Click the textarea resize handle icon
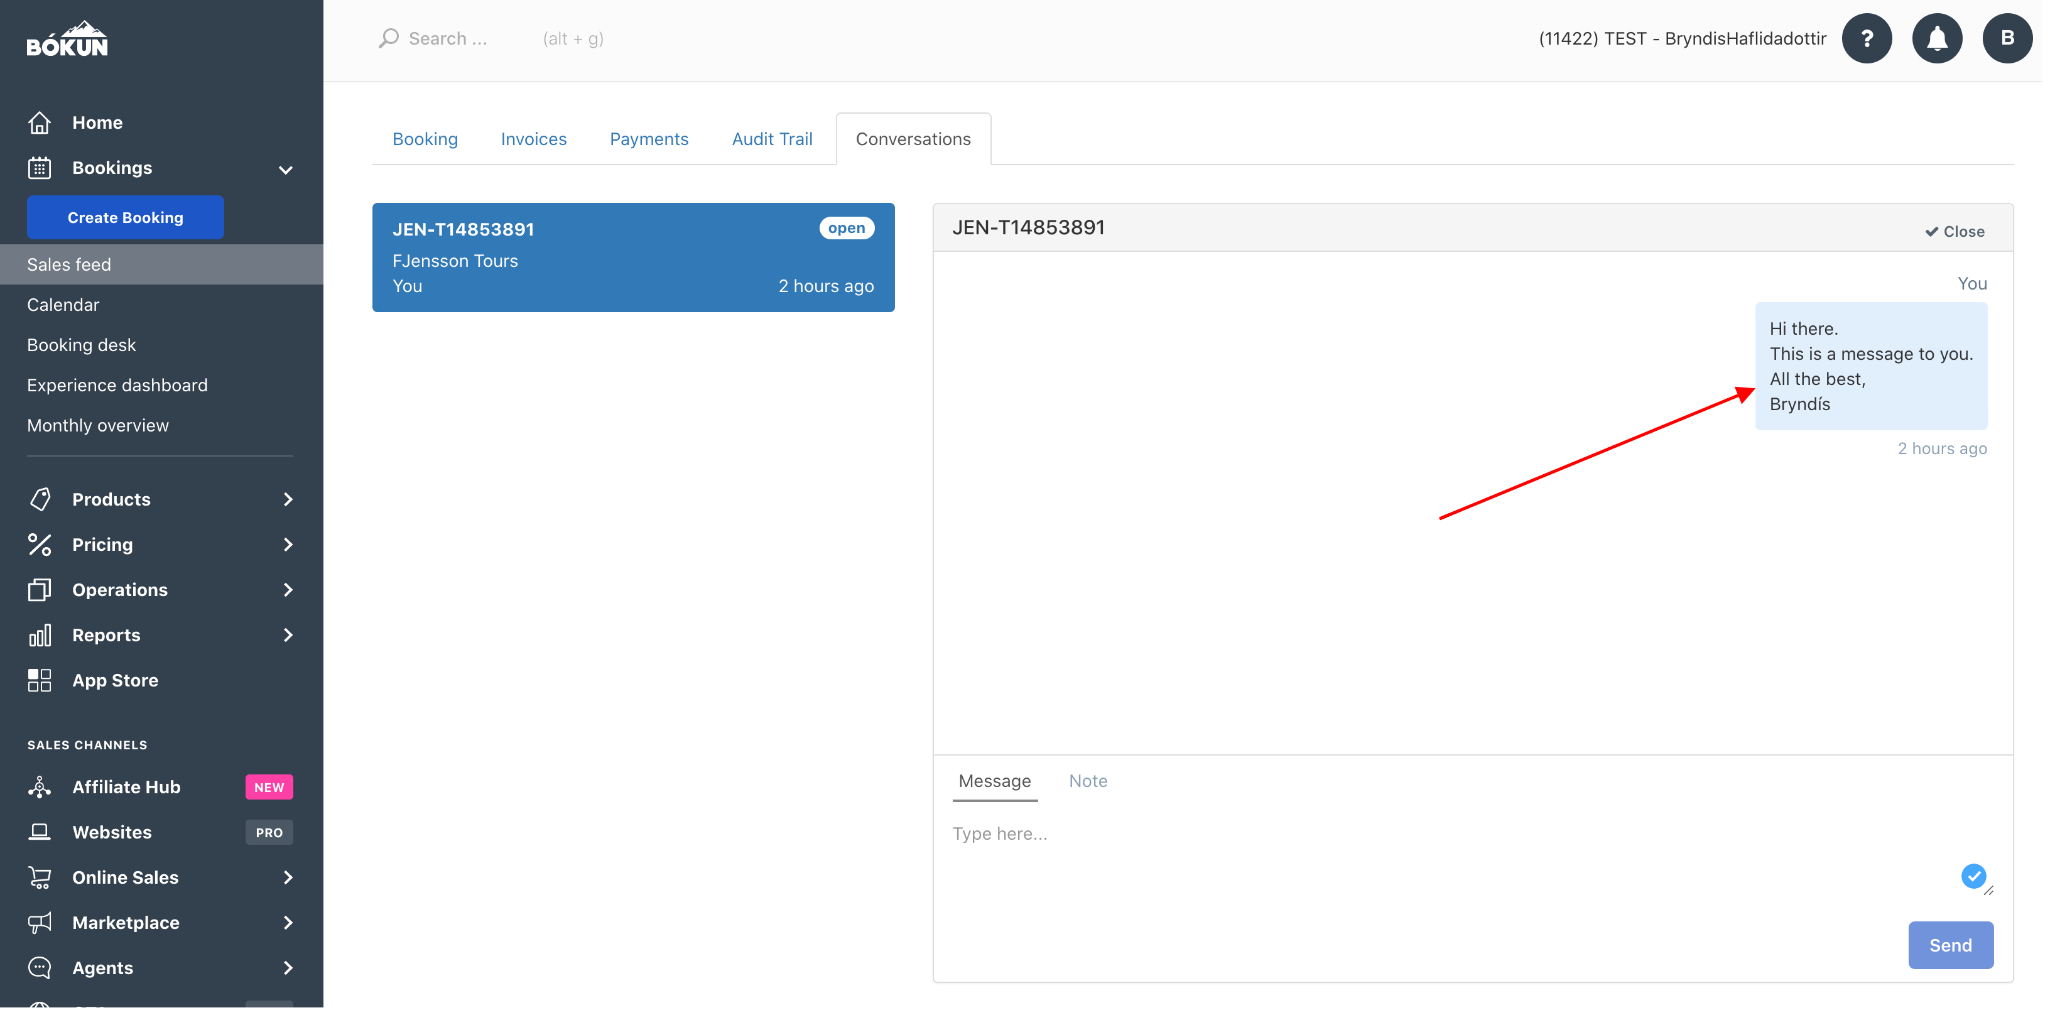 (2001, 896)
